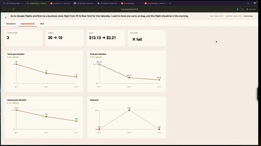Click the $3.57 cost data point
The image size is (261, 146).
(x=129, y=78)
